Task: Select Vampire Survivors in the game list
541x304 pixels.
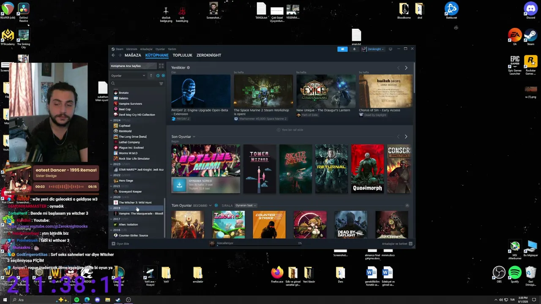Action: [x=130, y=104]
